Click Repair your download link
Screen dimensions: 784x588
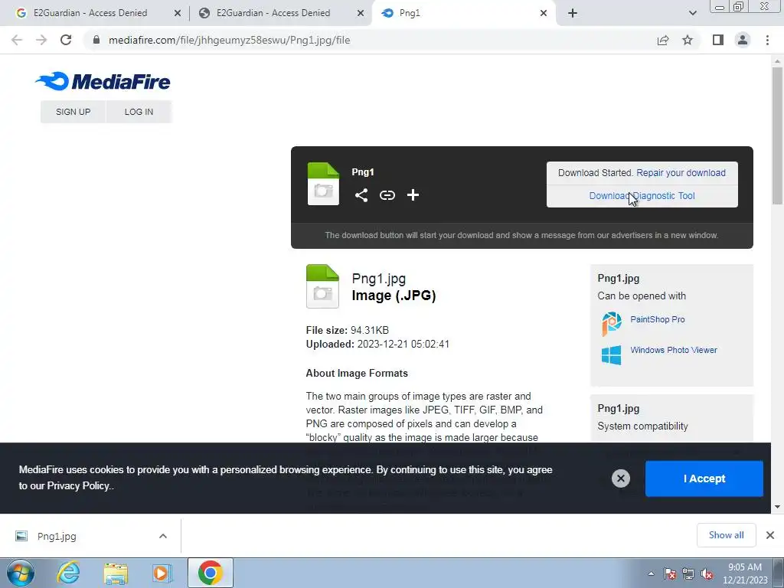(681, 172)
